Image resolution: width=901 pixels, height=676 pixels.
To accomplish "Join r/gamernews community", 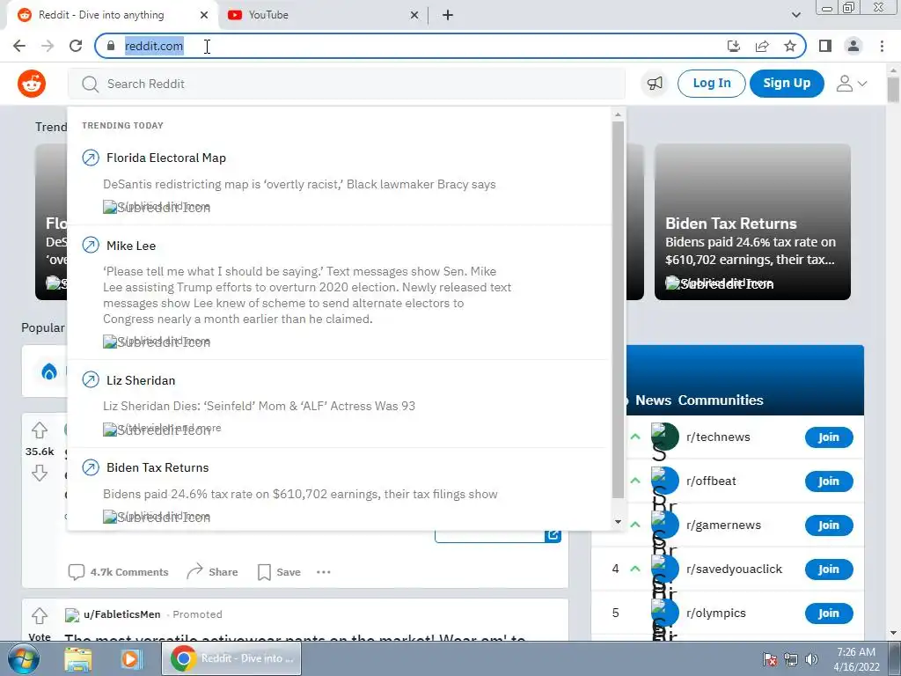I will (829, 525).
